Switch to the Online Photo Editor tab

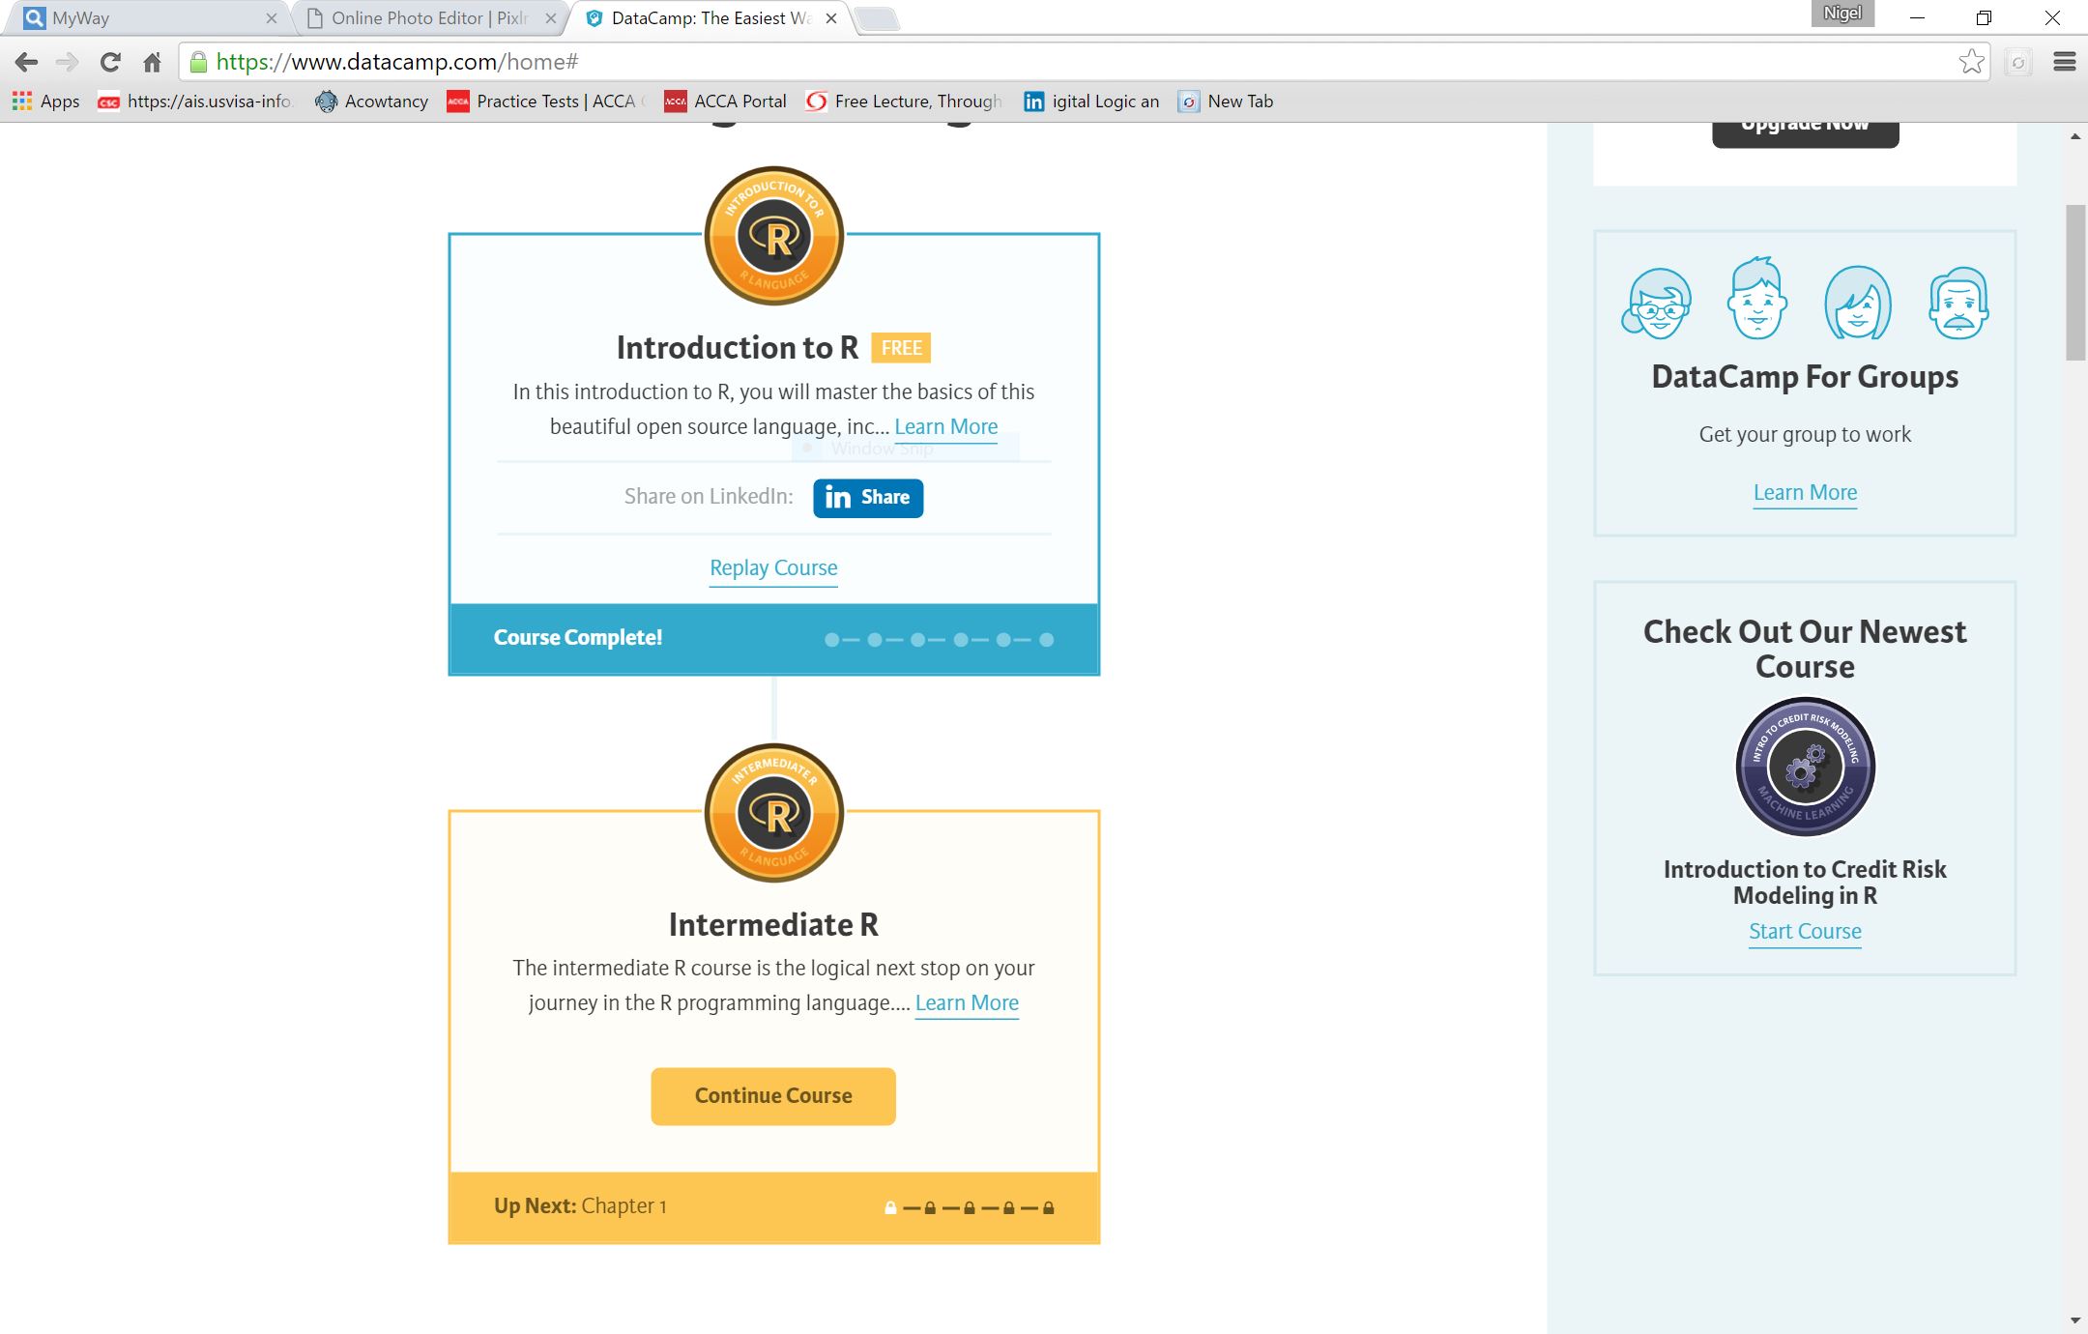pos(428,18)
